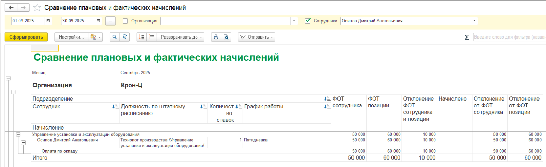
Task: Open calendar for start date 01.09.2025
Action: 48,21
